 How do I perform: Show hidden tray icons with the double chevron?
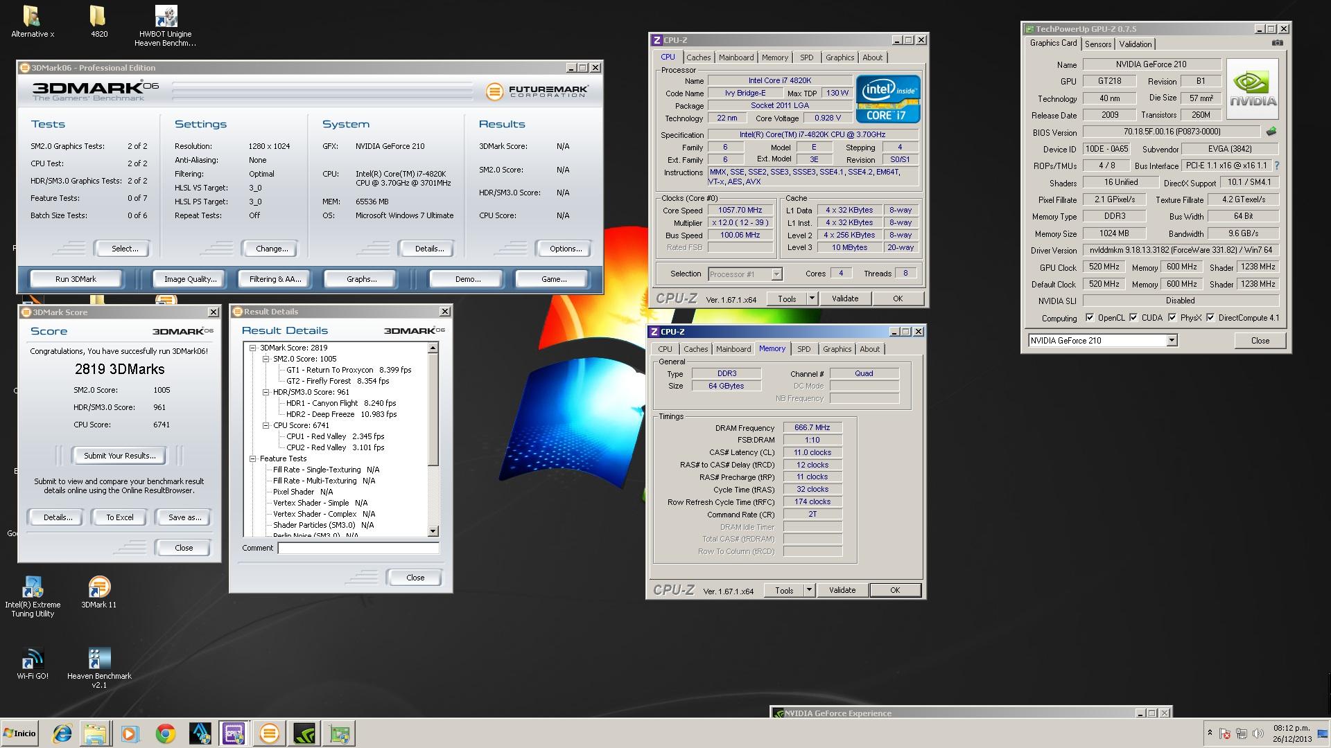pos(1210,733)
